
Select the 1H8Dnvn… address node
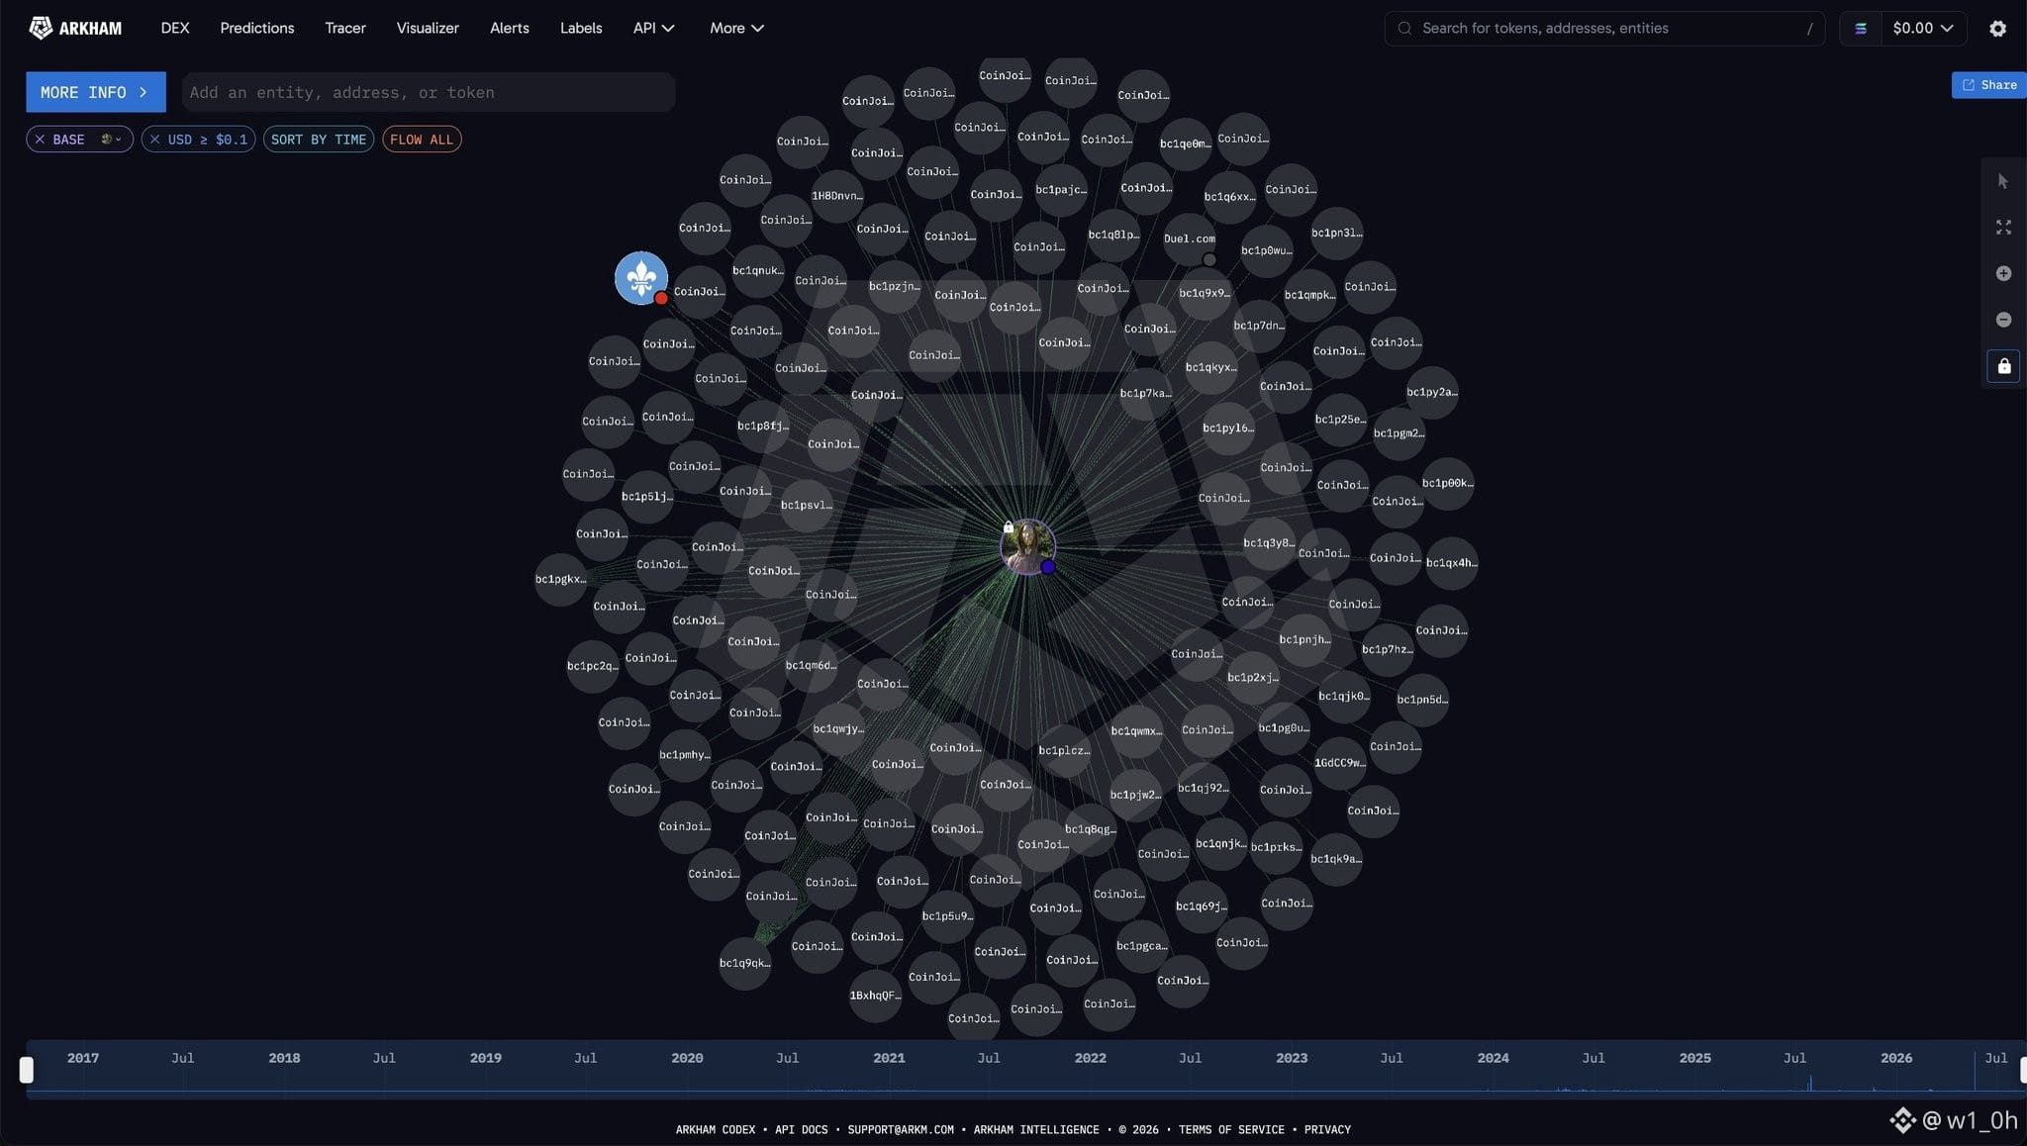click(x=837, y=196)
